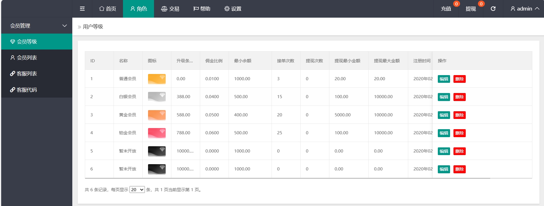The width and height of the screenshot is (544, 206).
Task: Click the refresh icon in top bar
Action: point(493,9)
